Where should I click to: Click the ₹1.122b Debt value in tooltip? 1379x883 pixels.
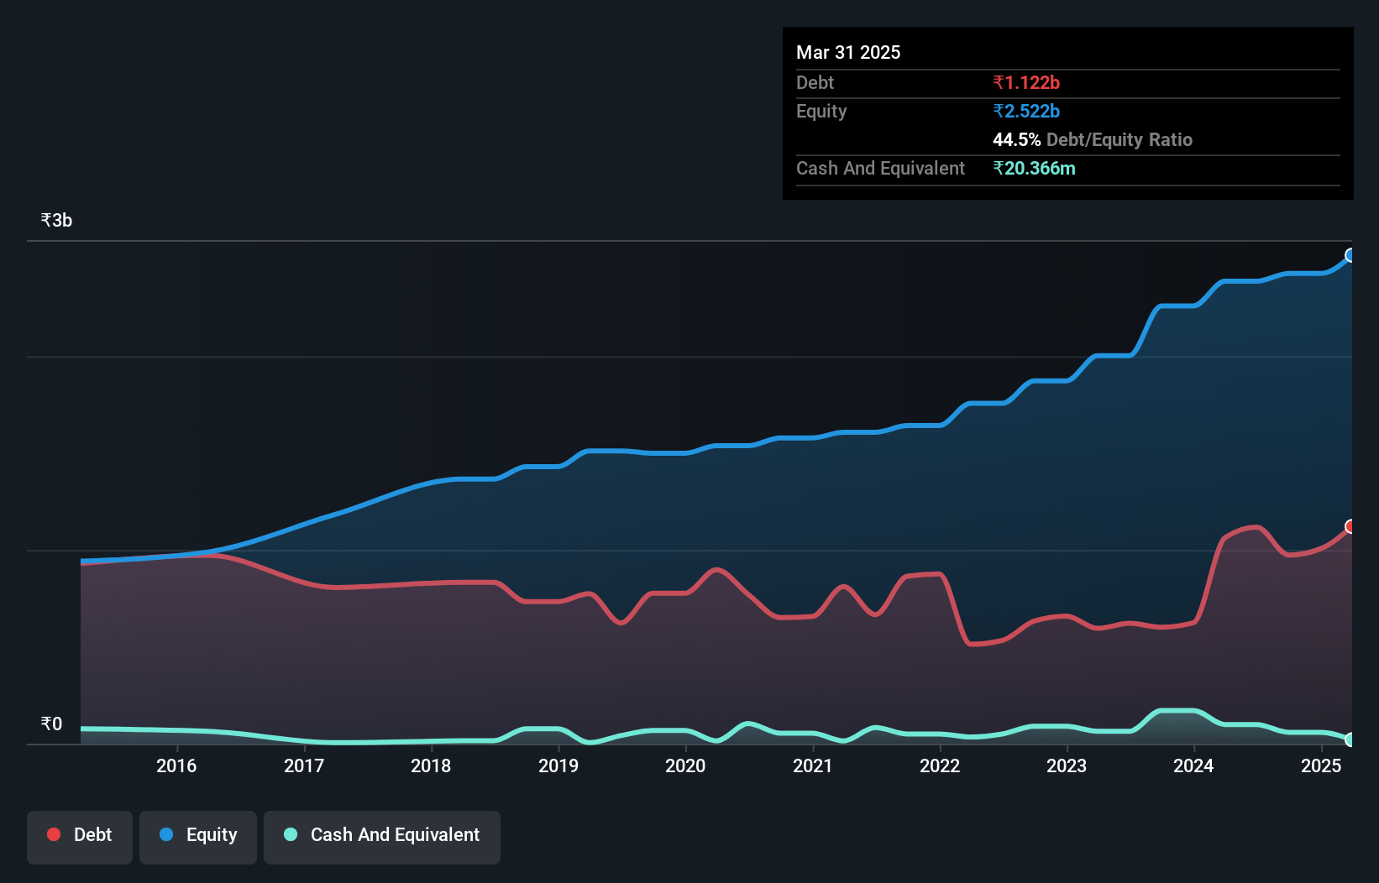(x=1026, y=82)
